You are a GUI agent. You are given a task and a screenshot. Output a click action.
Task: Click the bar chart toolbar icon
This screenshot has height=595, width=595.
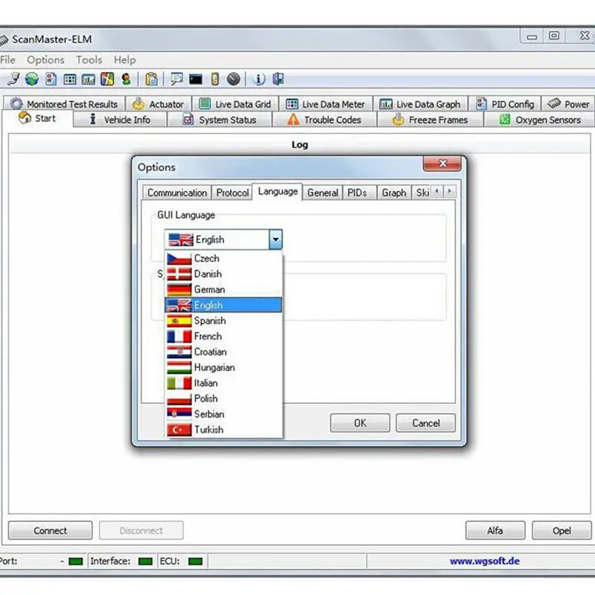[89, 80]
